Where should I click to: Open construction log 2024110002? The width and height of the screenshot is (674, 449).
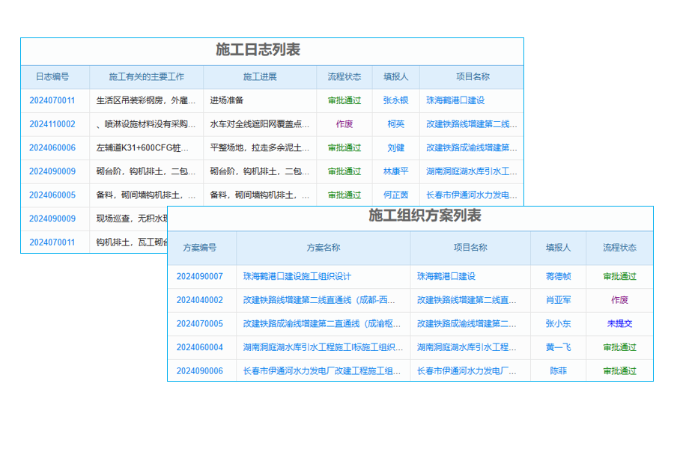(52, 124)
